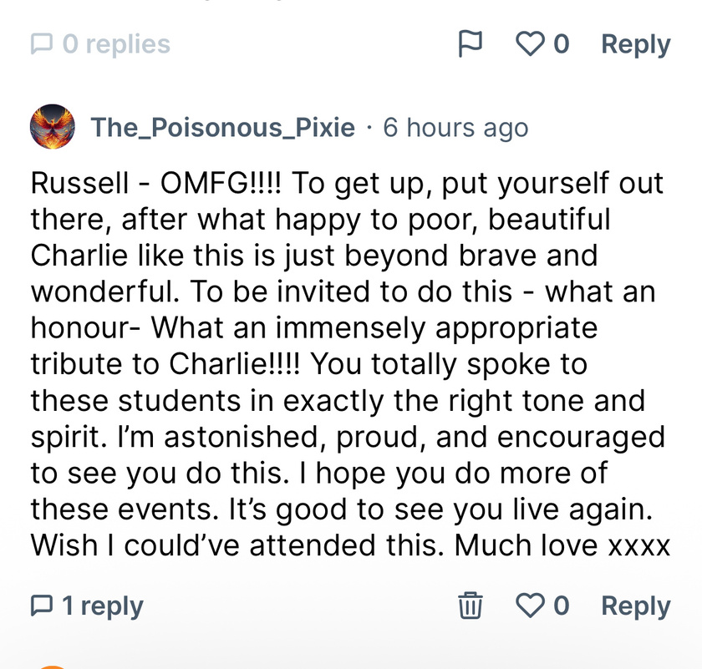Click the like count beside the trash's heart
Image resolution: width=702 pixels, height=669 pixels.
(x=561, y=606)
